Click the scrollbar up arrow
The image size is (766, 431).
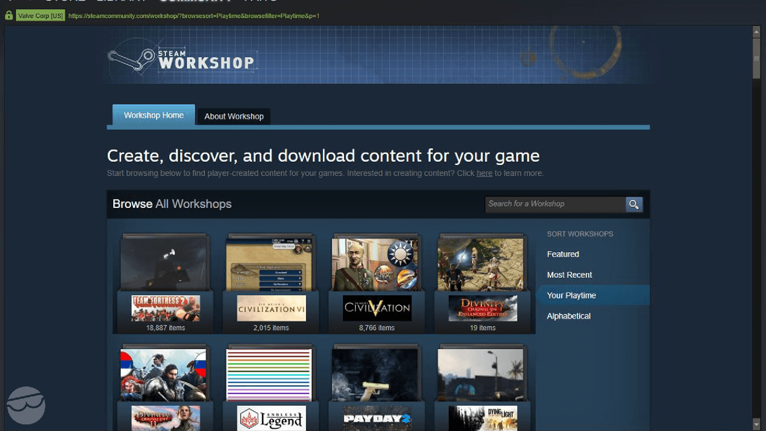point(757,32)
